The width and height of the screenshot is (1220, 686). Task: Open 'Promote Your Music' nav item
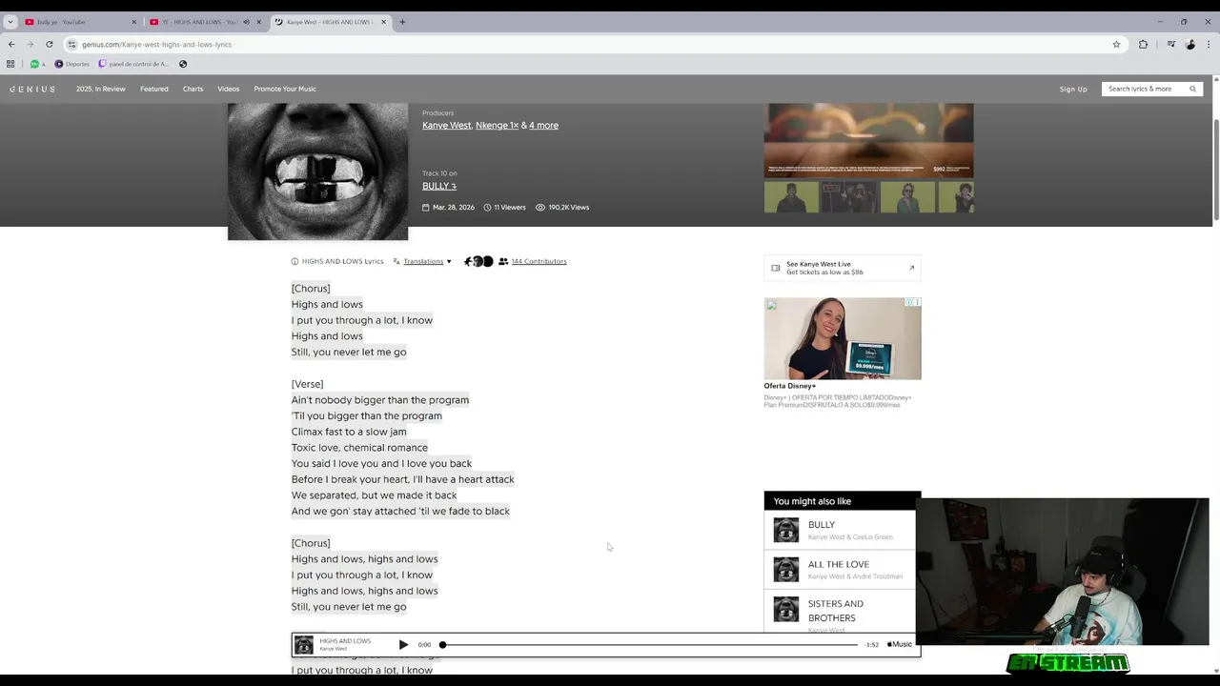[285, 89]
